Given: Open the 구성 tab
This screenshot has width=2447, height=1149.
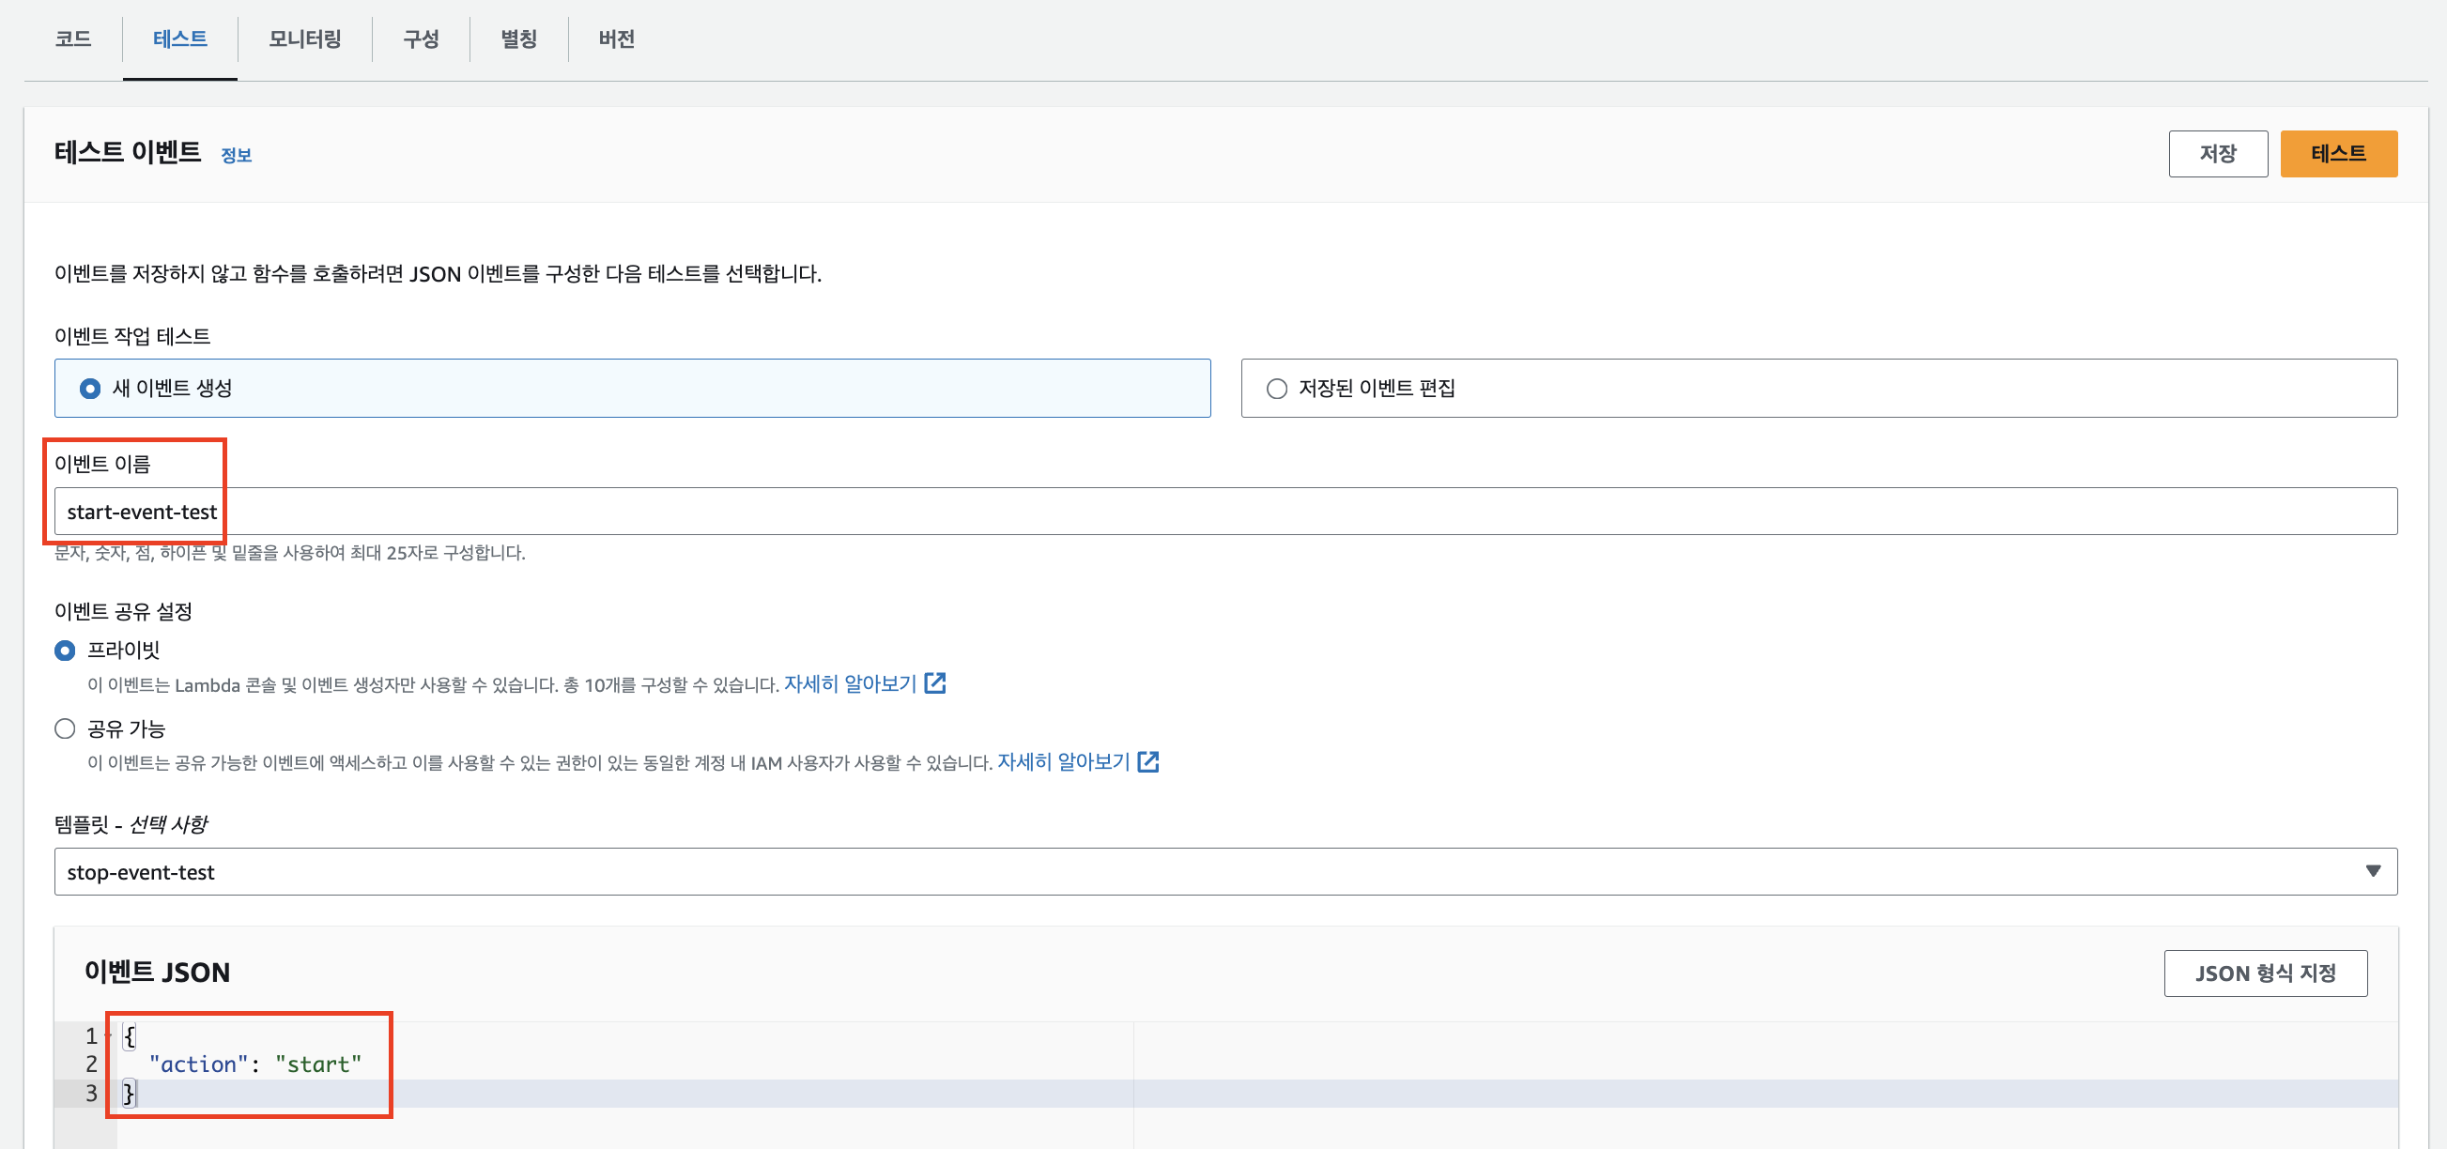Looking at the screenshot, I should click(421, 38).
